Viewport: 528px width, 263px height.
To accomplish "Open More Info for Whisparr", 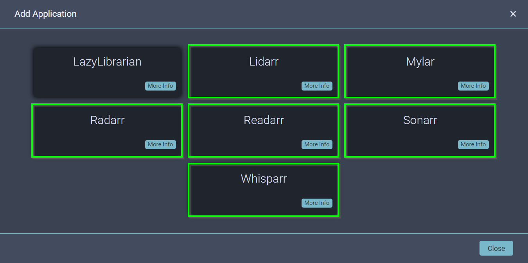I will [x=317, y=203].
